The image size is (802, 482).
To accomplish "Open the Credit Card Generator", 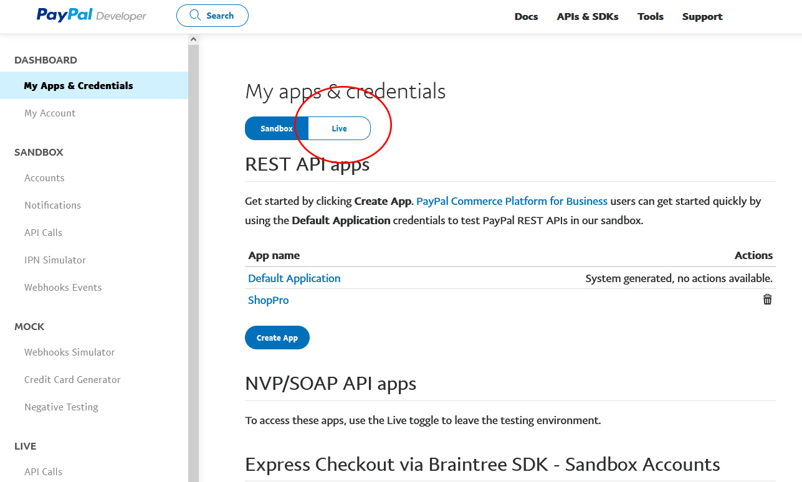I will pos(72,380).
